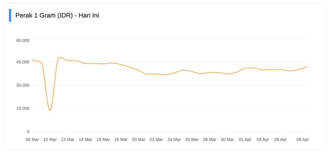Click the 15.000 y-axis label
Screen dimensions: 328x154
tap(23, 108)
